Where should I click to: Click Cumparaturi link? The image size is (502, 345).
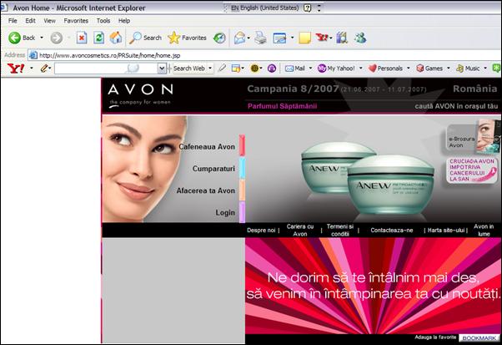pos(213,169)
